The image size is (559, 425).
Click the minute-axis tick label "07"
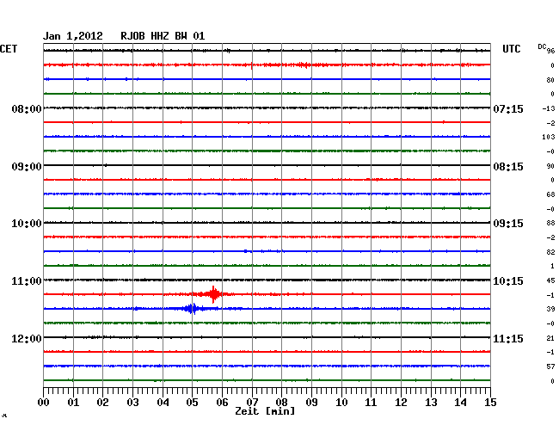pos(252,402)
